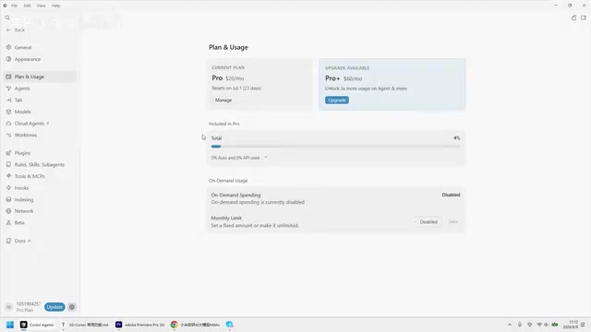The image size is (591, 332).
Task: Open Tools & MCPs settings
Action: [x=30, y=176]
